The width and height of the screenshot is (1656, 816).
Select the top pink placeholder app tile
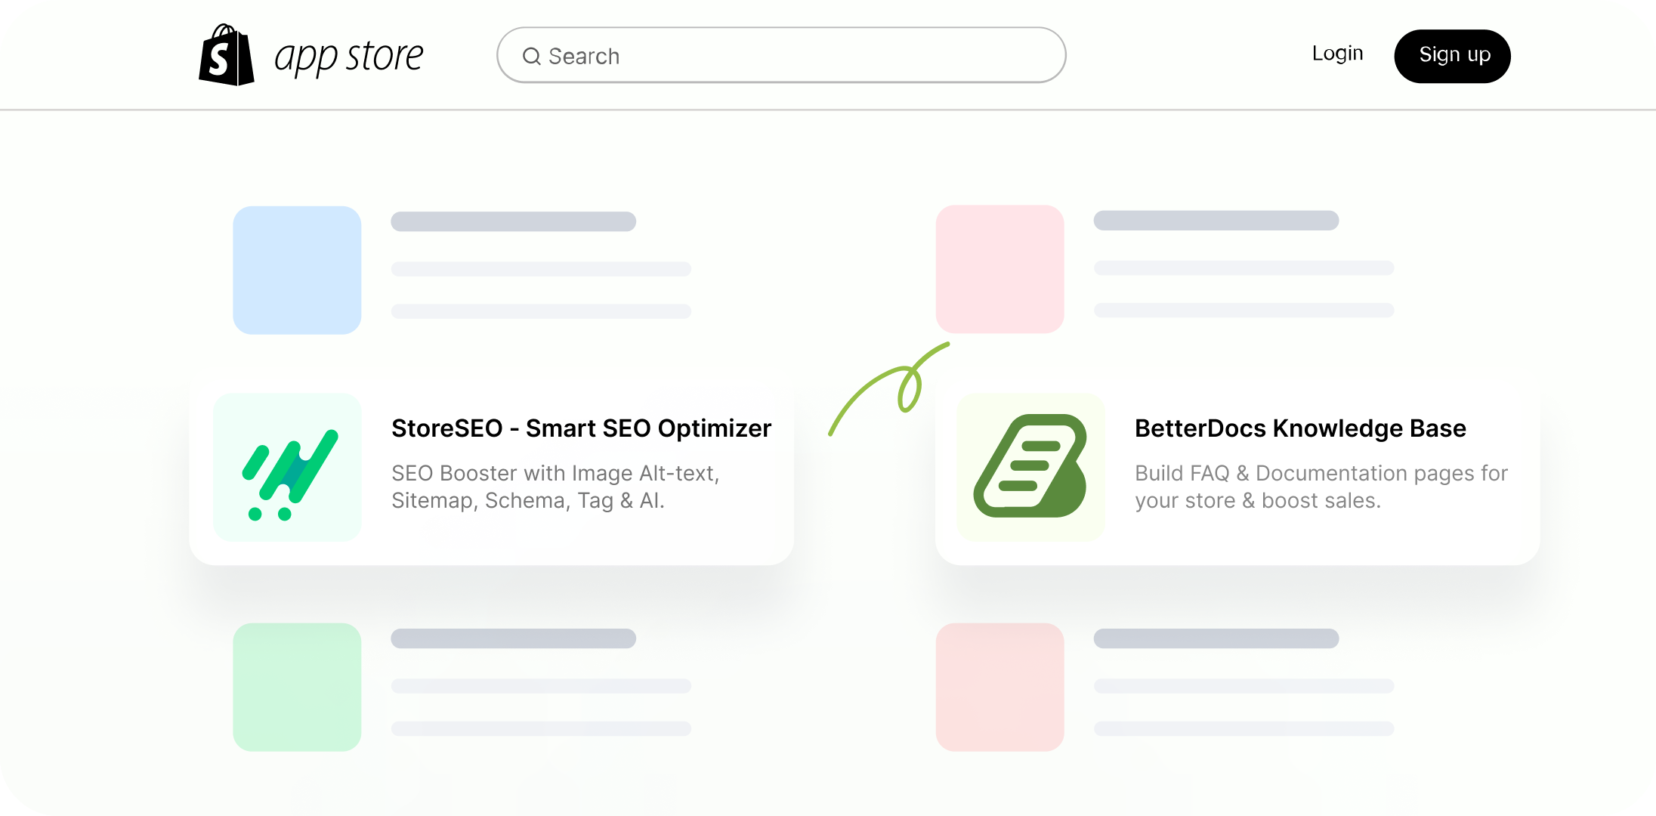[x=999, y=269]
